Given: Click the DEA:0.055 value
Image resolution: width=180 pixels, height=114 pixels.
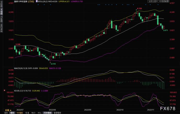Looking at the screenshot, I should click(x=43, y=68).
